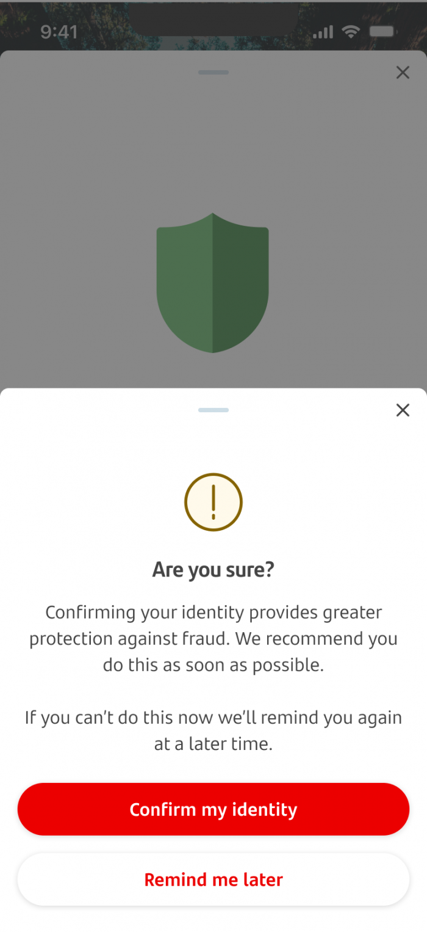Tap the Are you sure heading

(213, 569)
